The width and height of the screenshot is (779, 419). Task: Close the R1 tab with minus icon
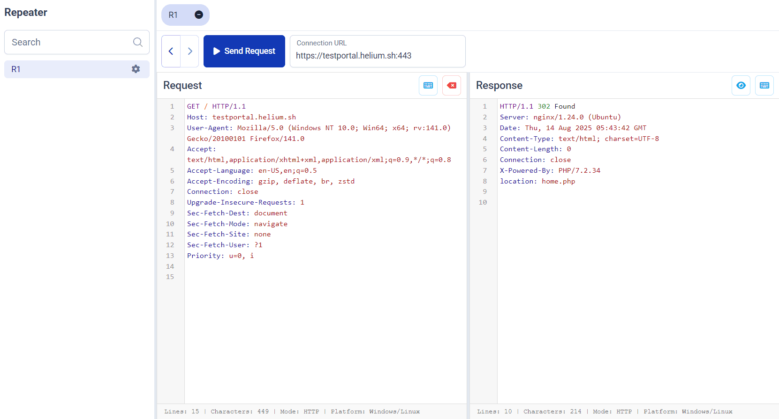point(199,15)
